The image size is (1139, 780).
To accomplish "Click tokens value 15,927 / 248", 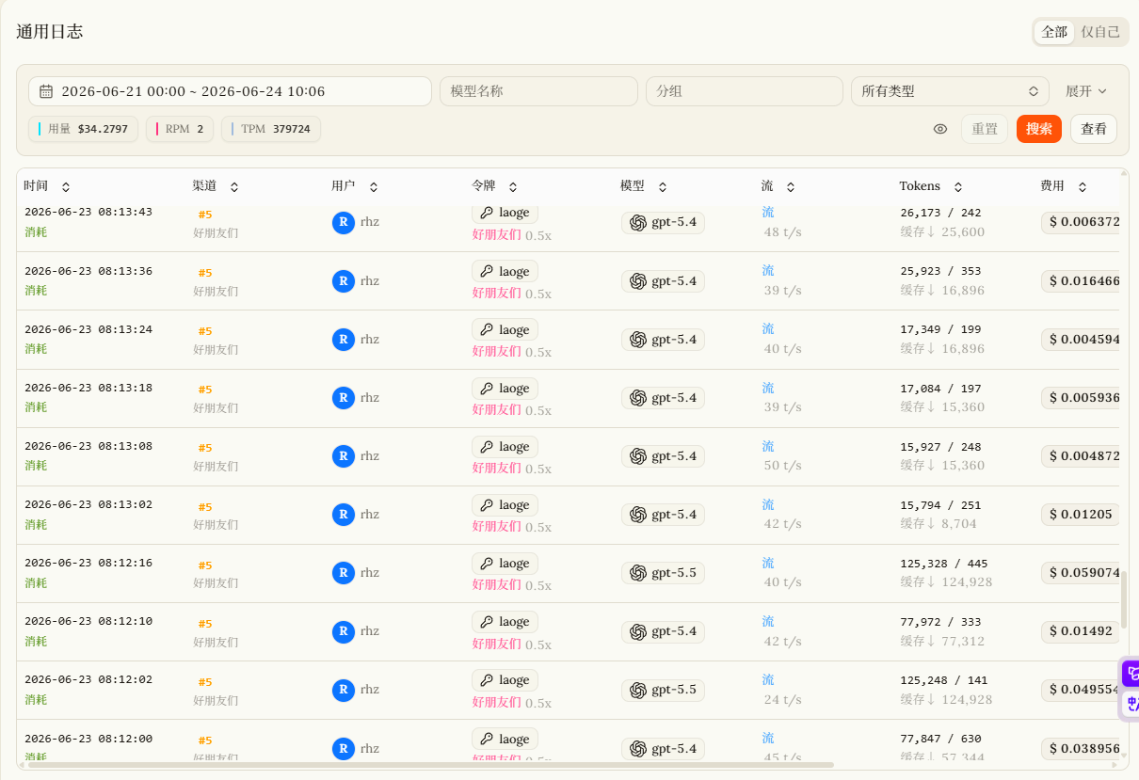I will click(940, 447).
